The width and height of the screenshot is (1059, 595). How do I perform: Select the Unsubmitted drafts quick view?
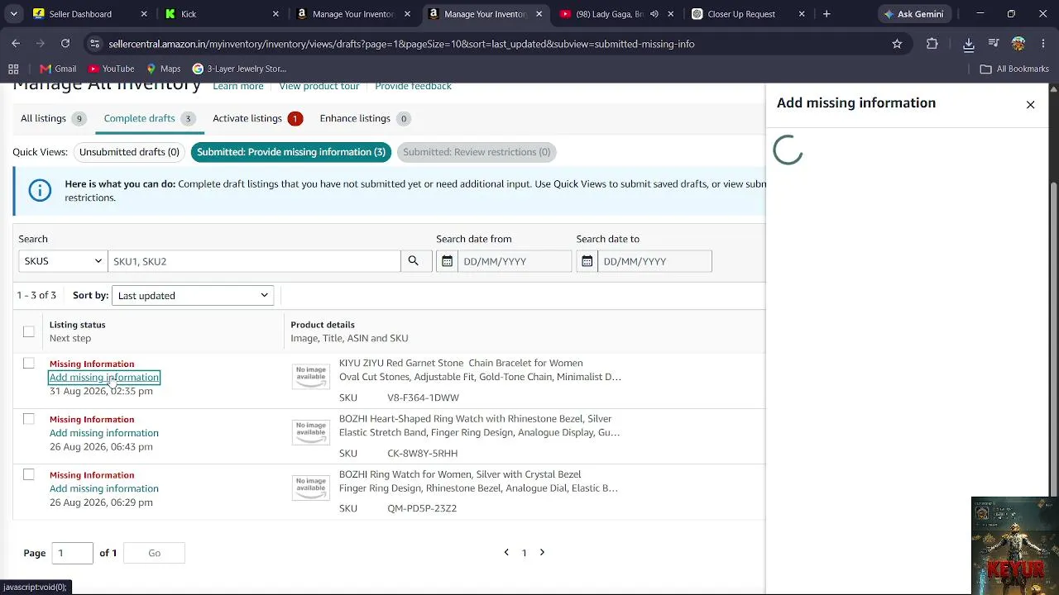(129, 152)
